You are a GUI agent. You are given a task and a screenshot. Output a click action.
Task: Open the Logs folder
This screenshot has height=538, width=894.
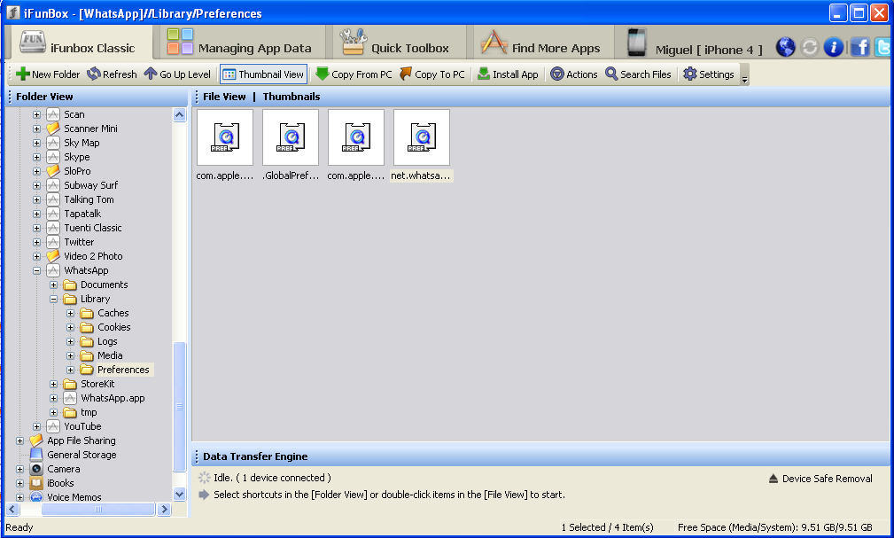(107, 342)
